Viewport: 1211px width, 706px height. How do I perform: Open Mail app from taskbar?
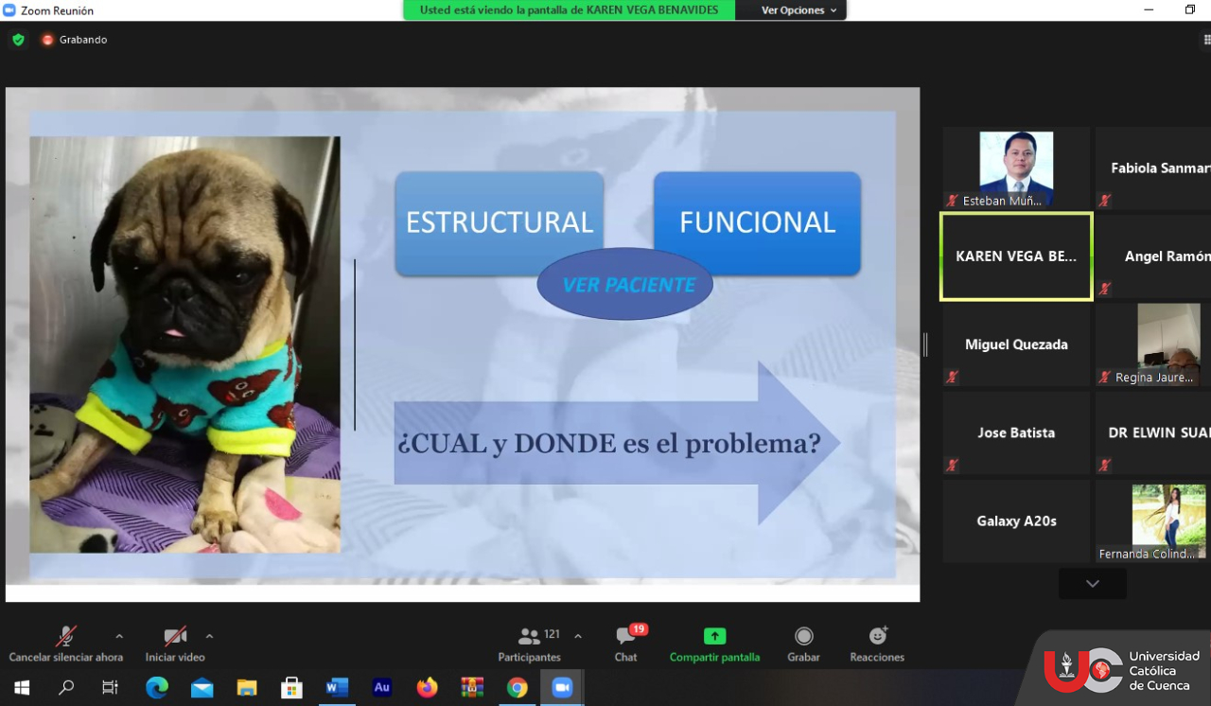click(202, 688)
